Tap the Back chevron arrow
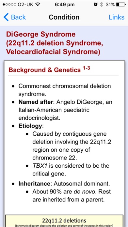The height and width of the screenshot is (227, 128). tap(6, 17)
